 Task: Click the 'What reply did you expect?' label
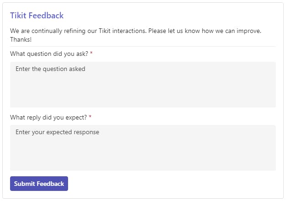[x=48, y=117]
